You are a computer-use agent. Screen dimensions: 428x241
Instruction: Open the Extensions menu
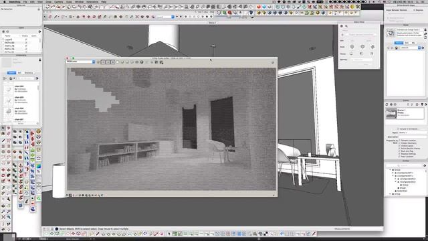[92, 2]
